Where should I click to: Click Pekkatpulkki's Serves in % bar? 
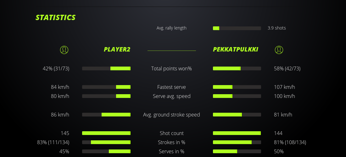pos(237,151)
